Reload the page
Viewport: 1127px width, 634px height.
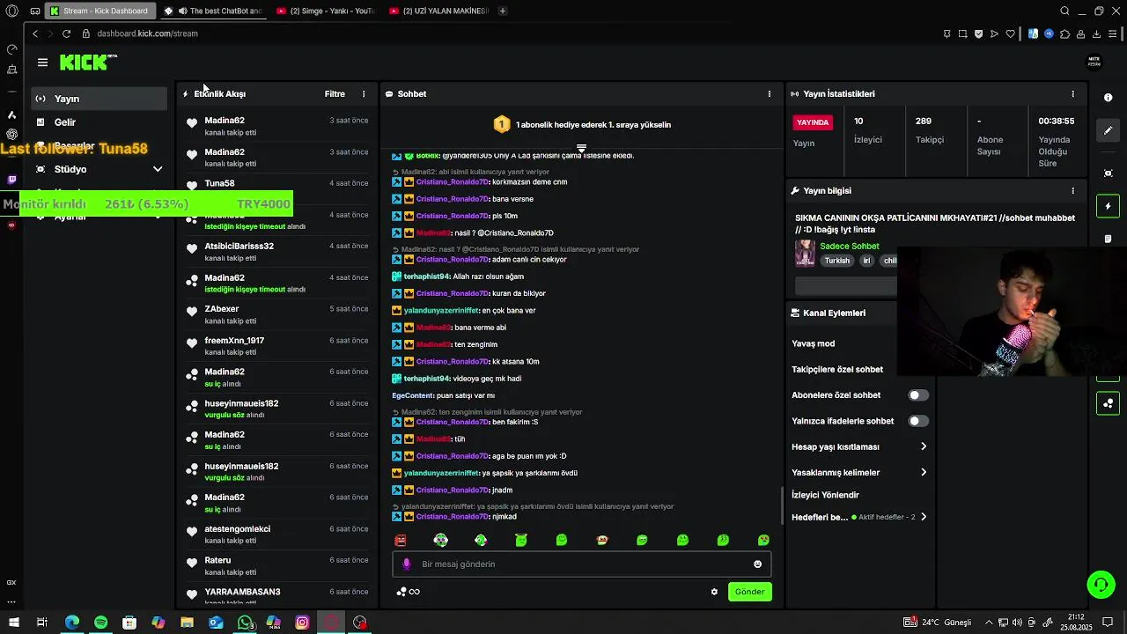pos(66,33)
